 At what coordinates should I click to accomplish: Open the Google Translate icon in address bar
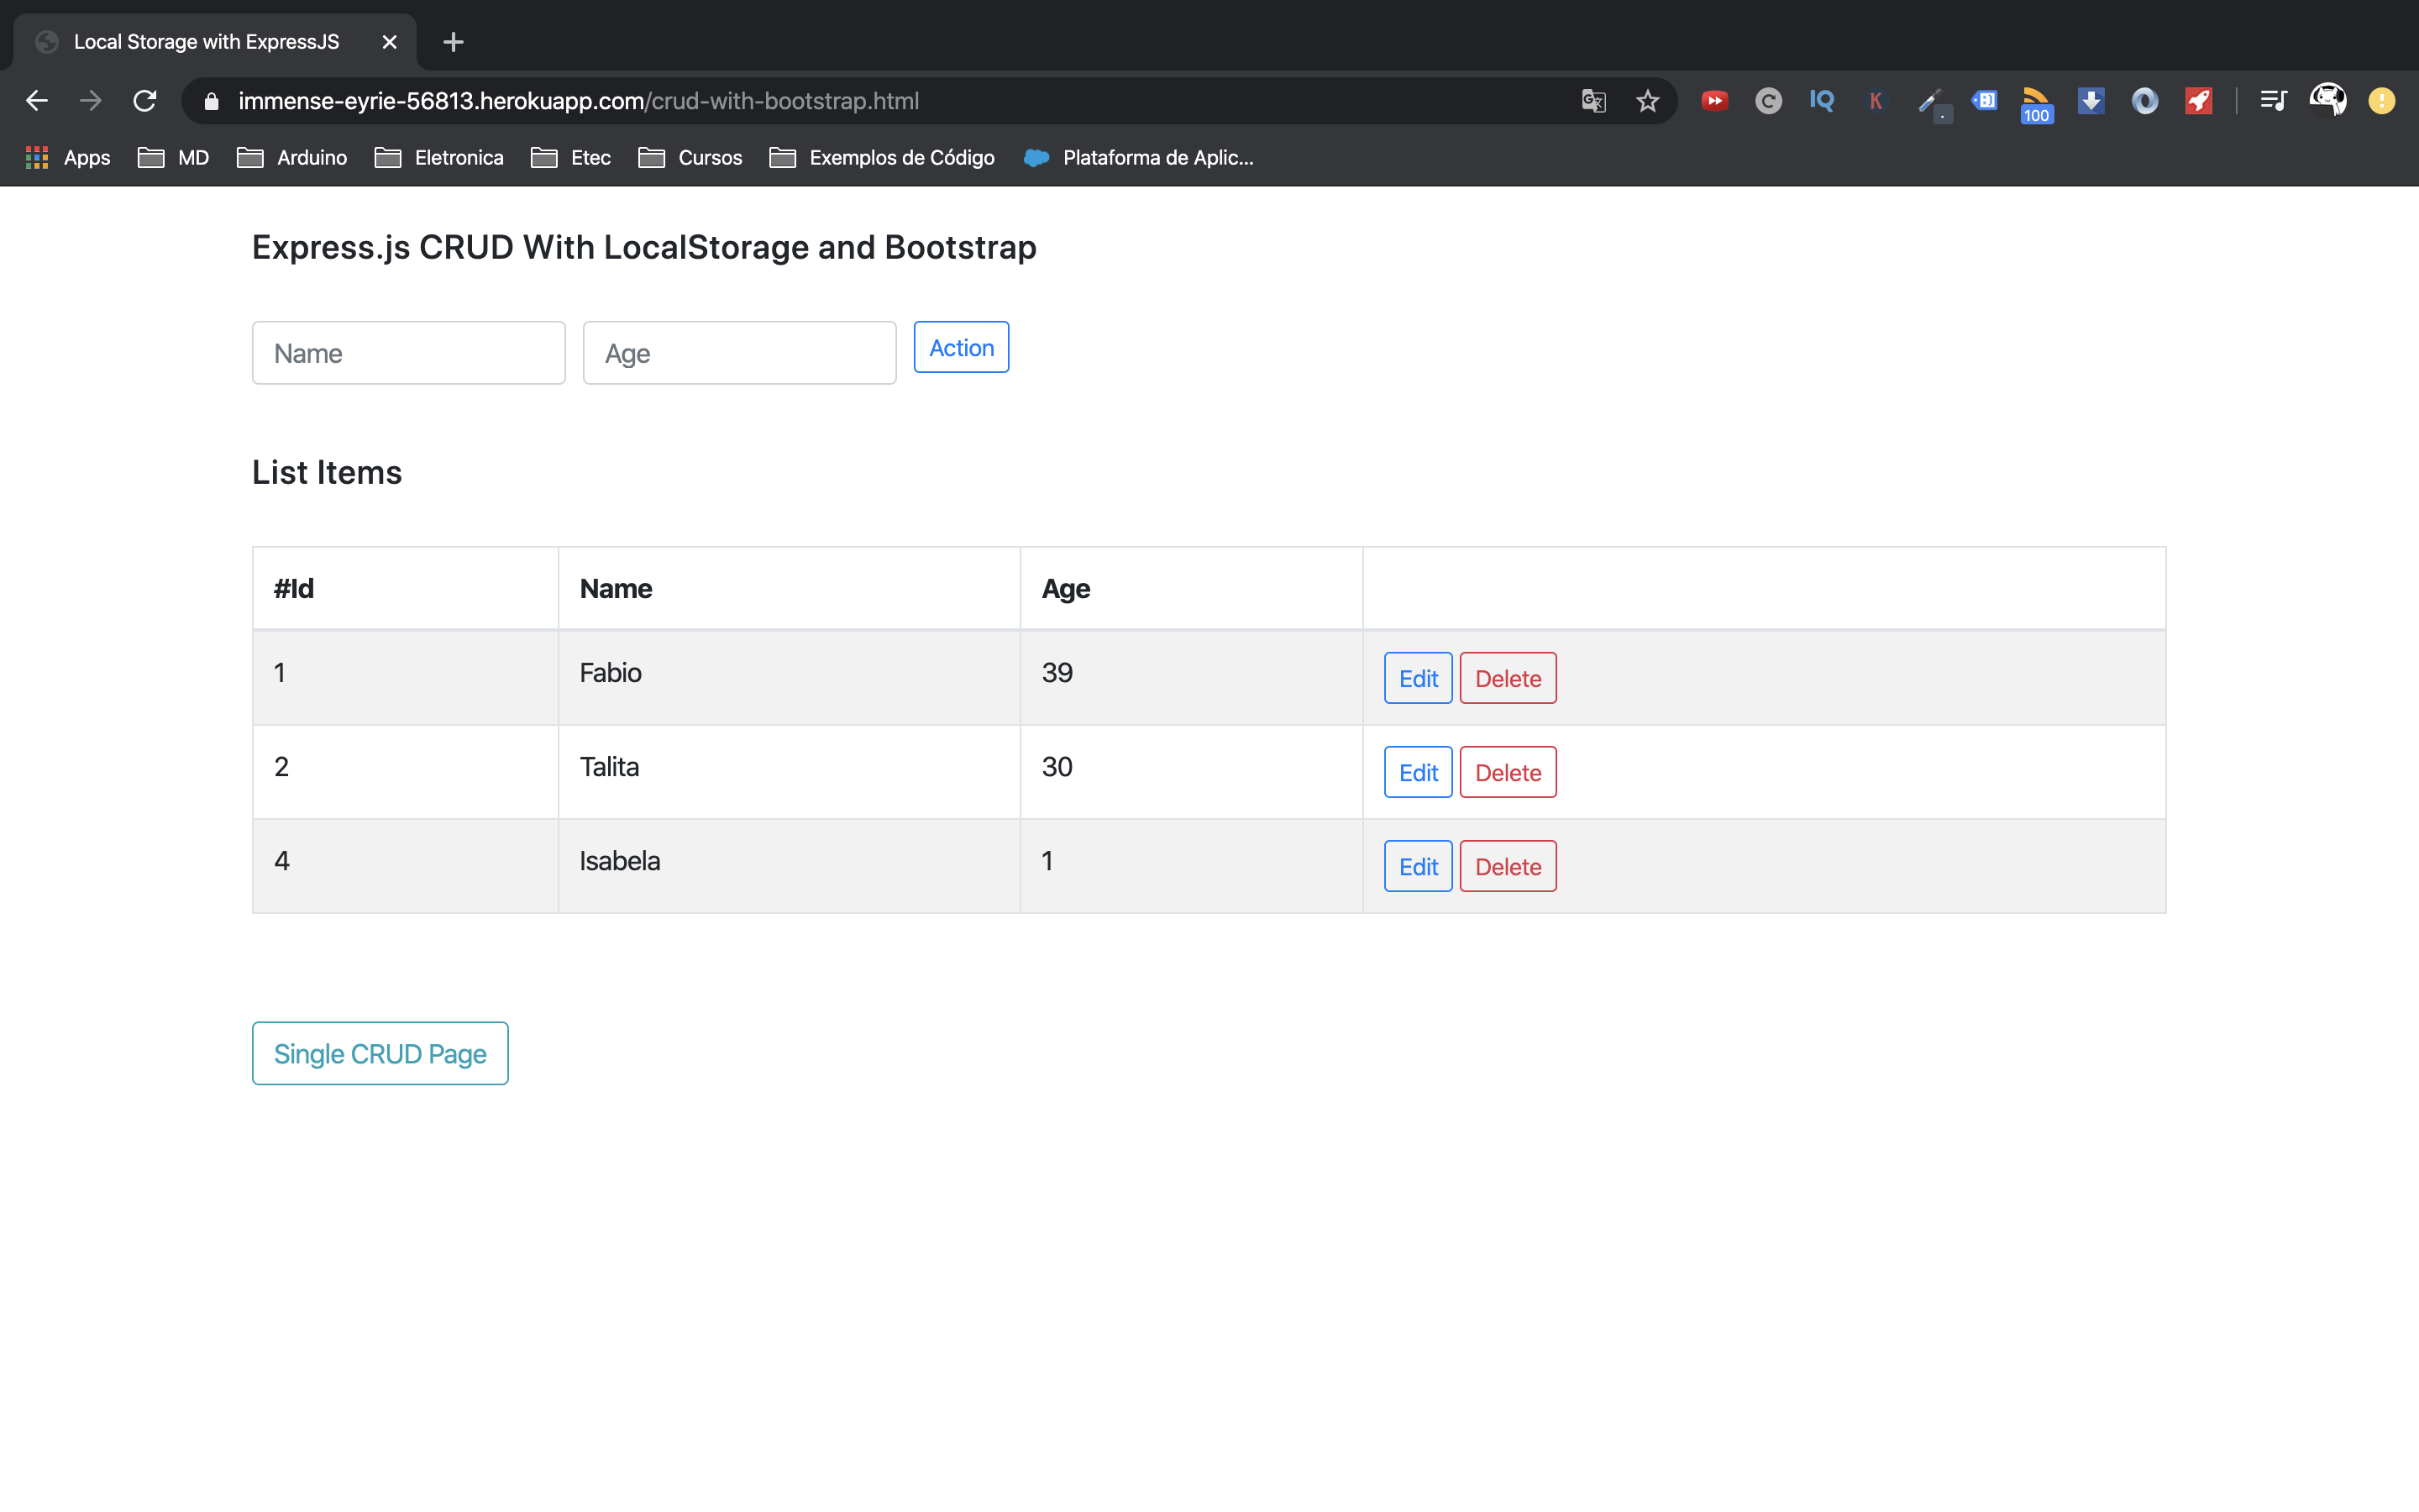(x=1593, y=101)
